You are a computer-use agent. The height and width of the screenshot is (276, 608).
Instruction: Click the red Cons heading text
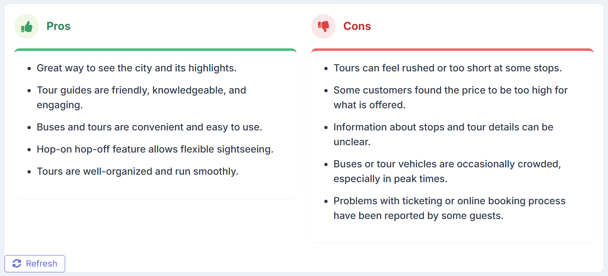(357, 26)
